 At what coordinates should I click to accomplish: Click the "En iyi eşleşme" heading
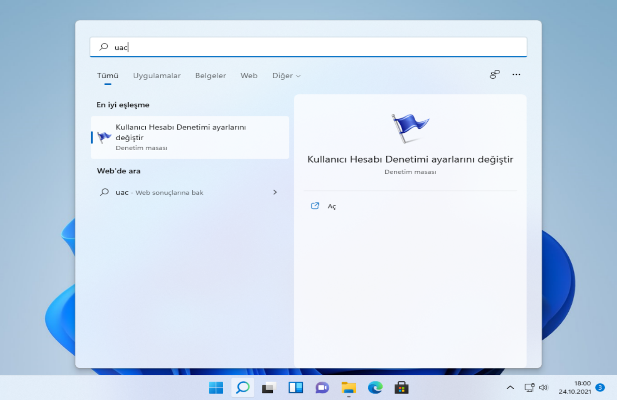tap(123, 105)
